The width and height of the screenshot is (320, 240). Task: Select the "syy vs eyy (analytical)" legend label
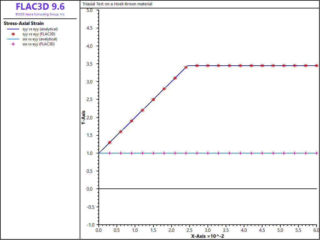point(40,29)
